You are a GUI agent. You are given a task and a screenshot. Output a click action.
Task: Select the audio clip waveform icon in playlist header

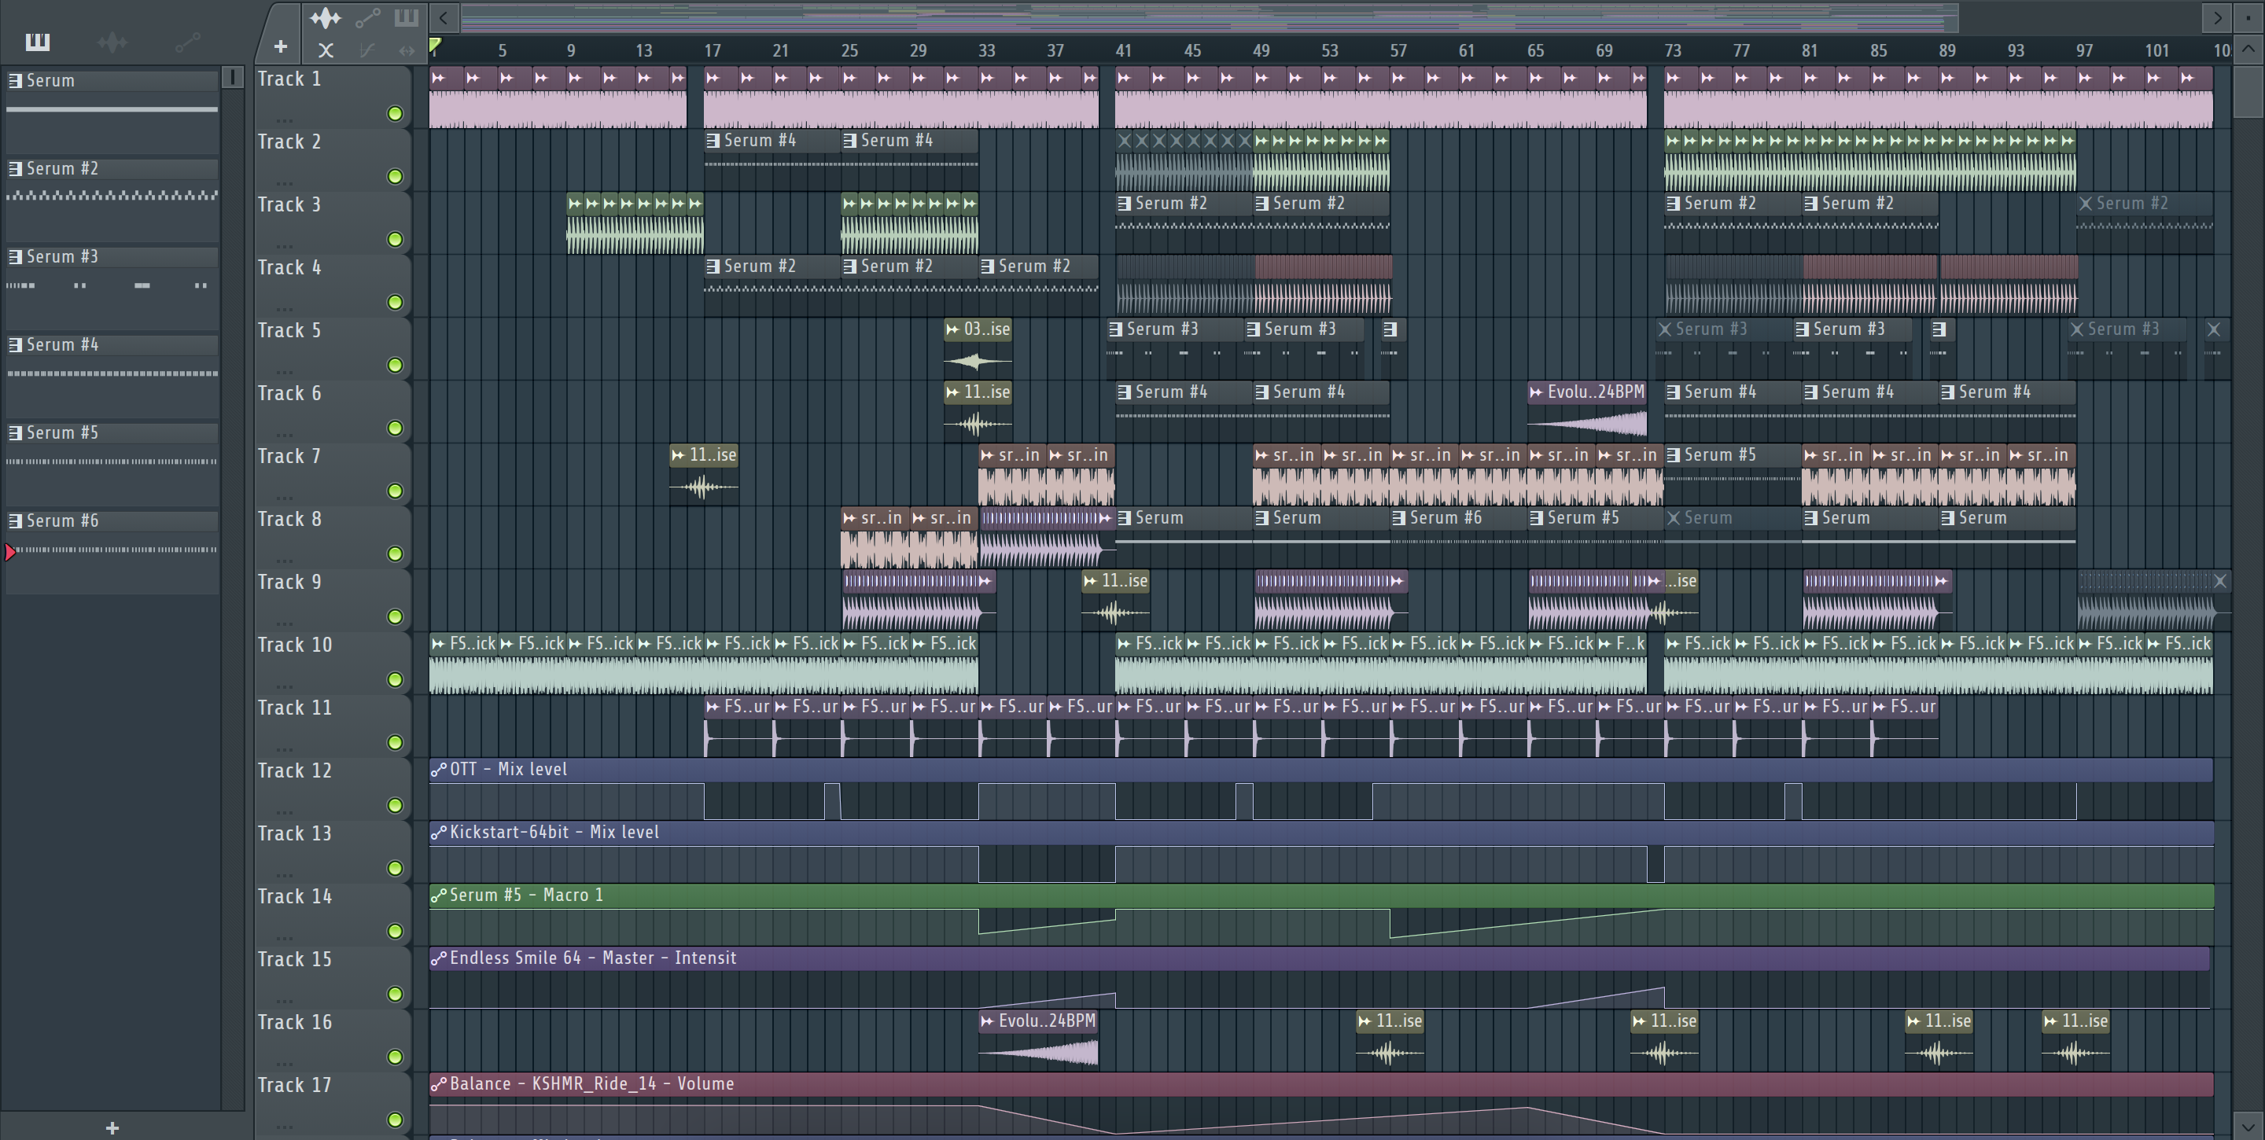(x=326, y=17)
